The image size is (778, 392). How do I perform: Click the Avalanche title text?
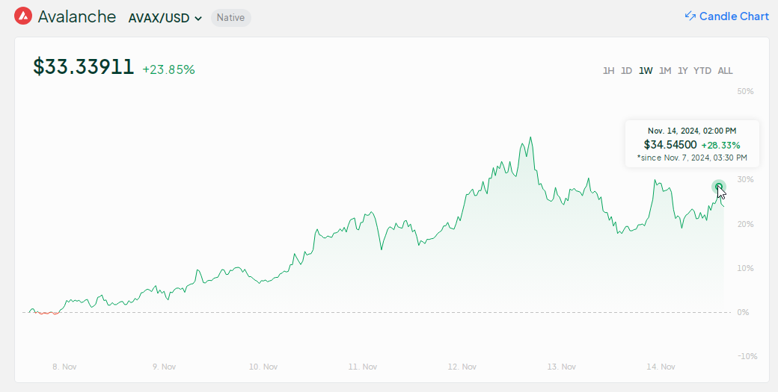[76, 16]
